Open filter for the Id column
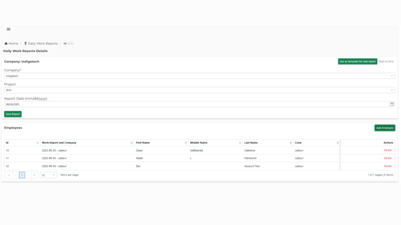This screenshot has height=225, width=401. 38,143
